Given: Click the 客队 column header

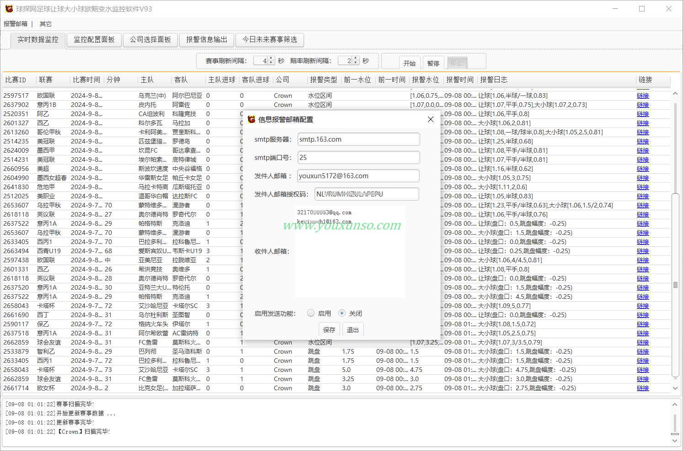Looking at the screenshot, I should click(189, 80).
